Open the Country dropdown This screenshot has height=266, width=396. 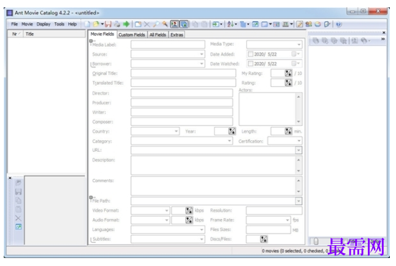pyautogui.click(x=176, y=131)
